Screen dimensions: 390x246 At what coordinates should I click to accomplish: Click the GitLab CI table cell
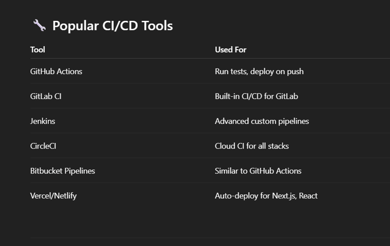[x=46, y=96]
